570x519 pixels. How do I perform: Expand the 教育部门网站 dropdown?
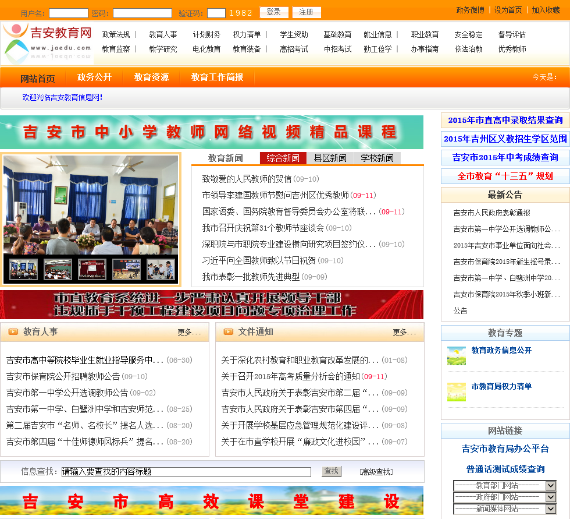click(505, 485)
